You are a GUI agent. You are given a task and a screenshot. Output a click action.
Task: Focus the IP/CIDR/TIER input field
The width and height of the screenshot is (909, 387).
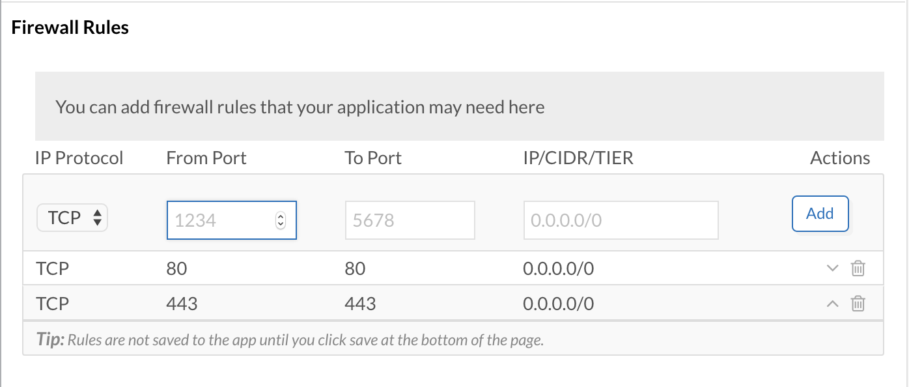621,220
